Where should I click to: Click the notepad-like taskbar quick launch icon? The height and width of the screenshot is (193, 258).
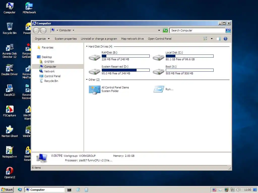(78, 190)
